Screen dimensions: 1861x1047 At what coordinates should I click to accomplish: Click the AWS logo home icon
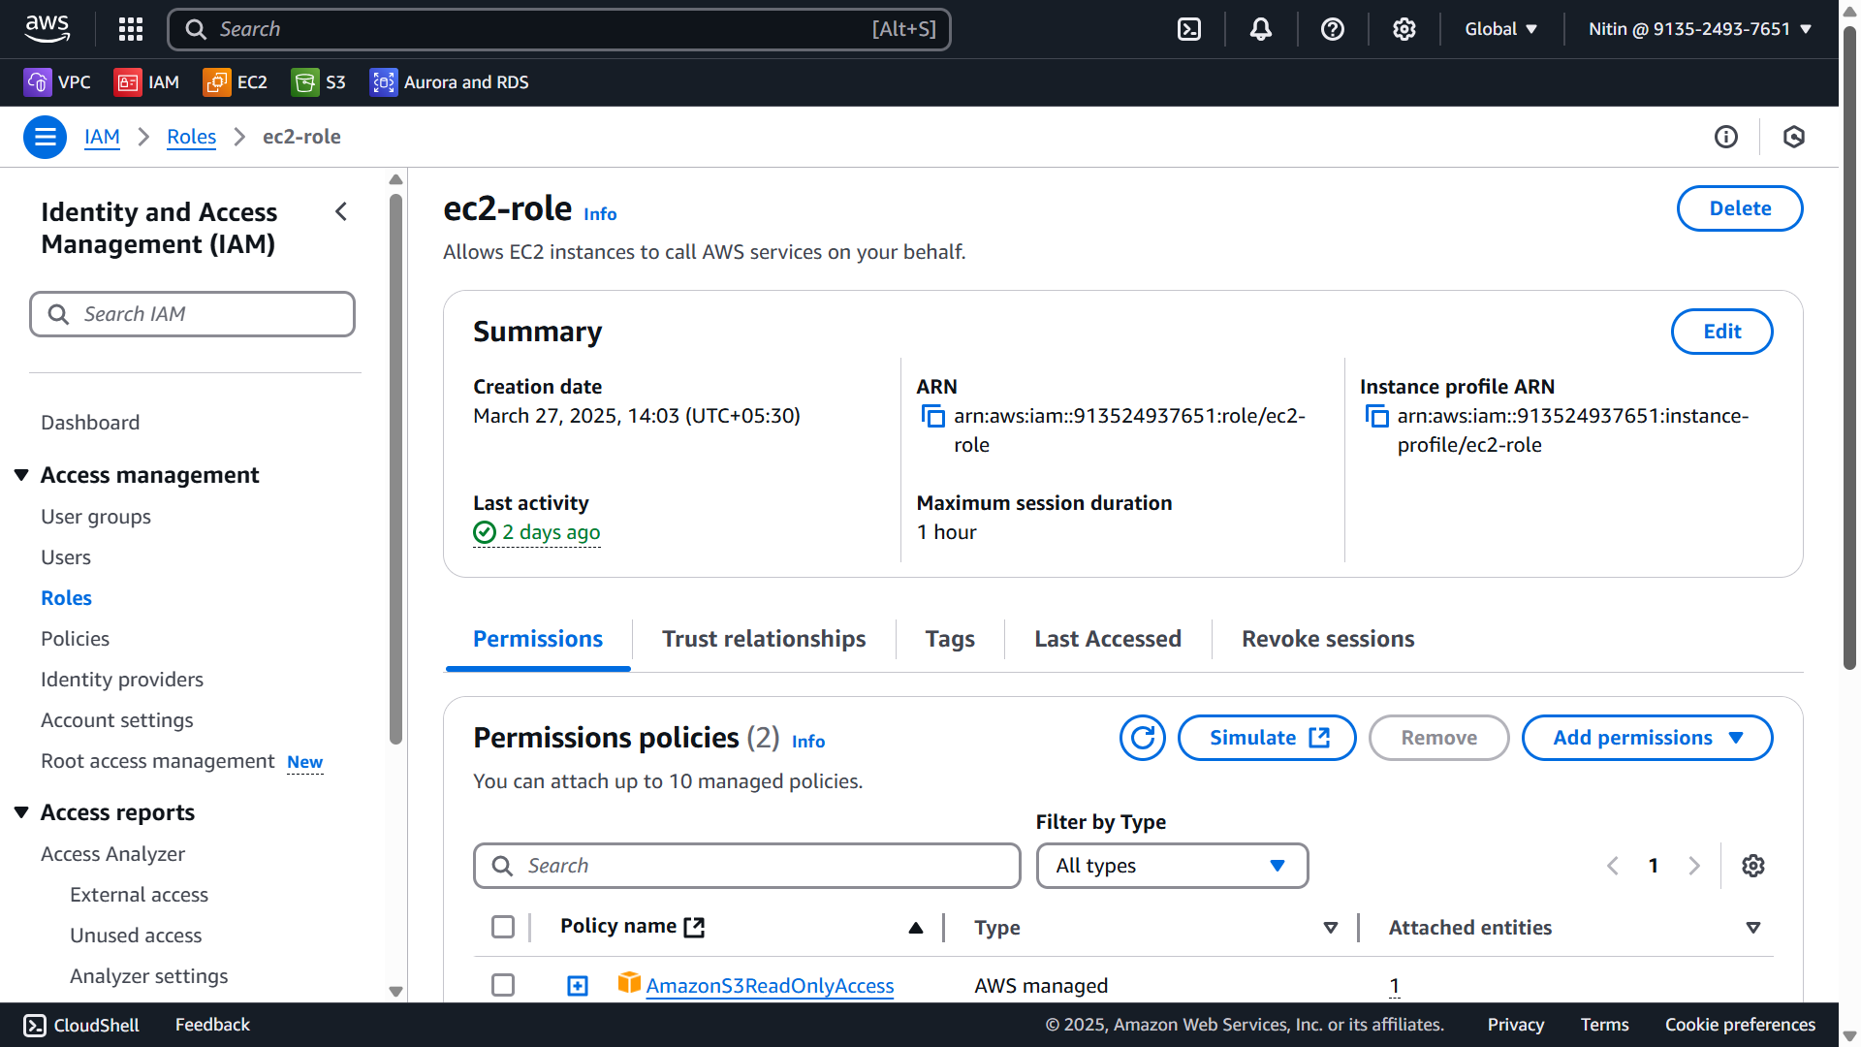[47, 29]
